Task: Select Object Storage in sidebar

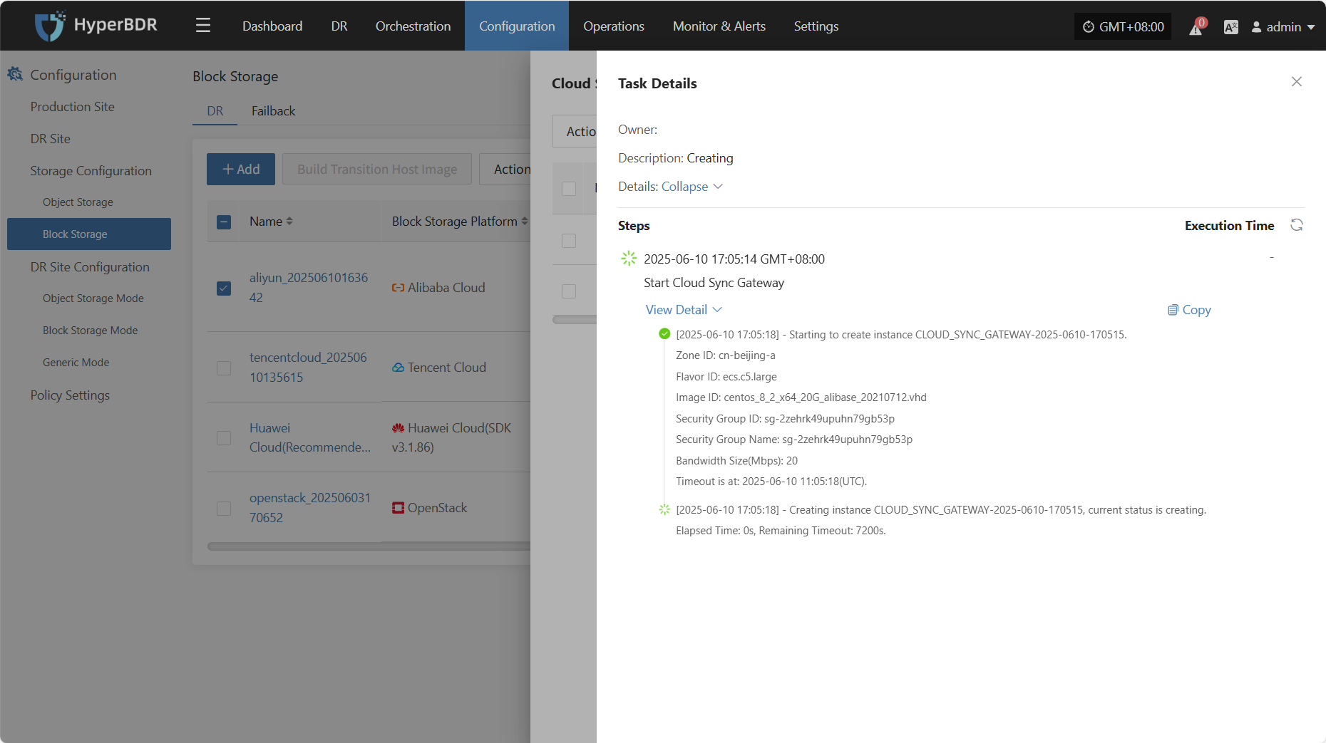Action: pos(78,202)
